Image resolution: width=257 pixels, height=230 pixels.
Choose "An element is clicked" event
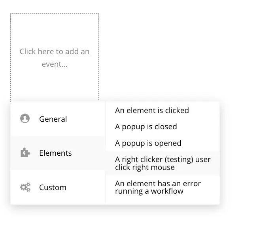pos(152,110)
